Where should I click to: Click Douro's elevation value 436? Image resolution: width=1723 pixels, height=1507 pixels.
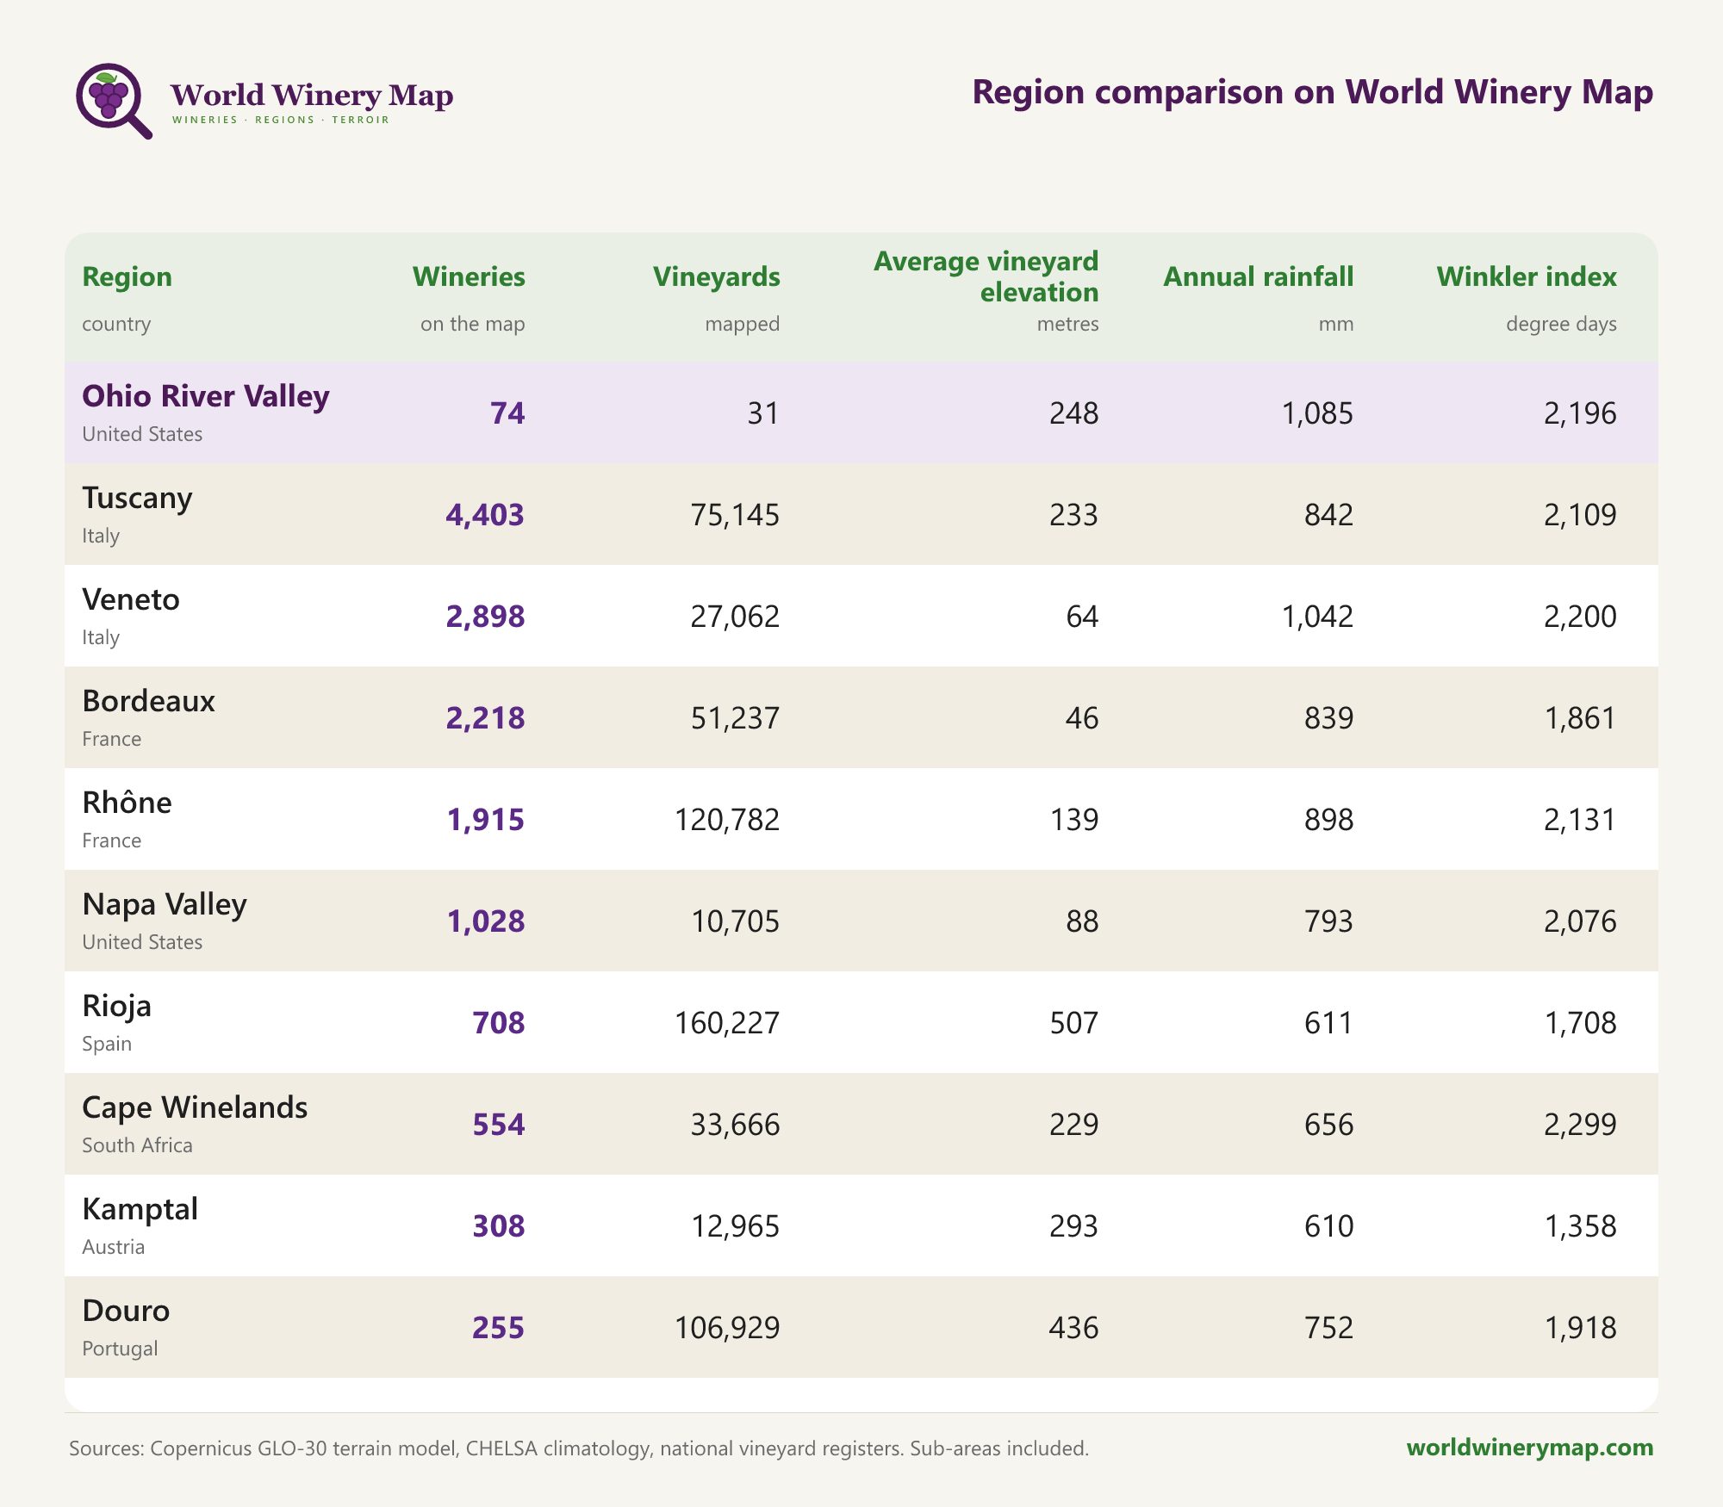[x=1073, y=1328]
